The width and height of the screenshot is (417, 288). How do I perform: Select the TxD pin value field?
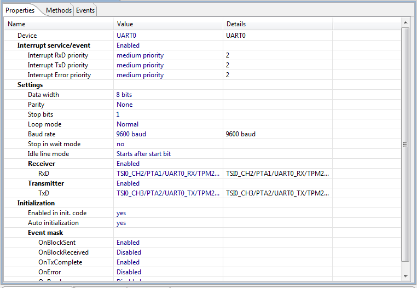click(168, 193)
